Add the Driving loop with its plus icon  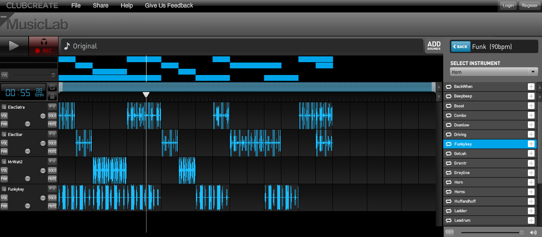click(531, 134)
